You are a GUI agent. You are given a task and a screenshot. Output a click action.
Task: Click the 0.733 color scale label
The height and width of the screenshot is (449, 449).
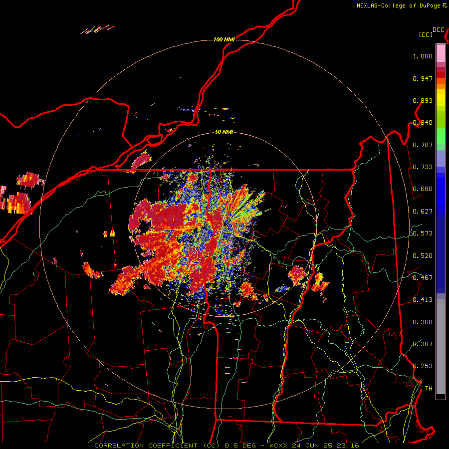pos(423,167)
